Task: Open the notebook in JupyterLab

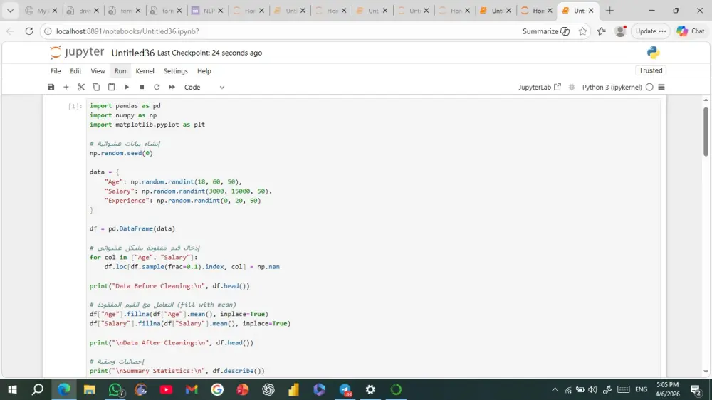Action: [x=540, y=87]
